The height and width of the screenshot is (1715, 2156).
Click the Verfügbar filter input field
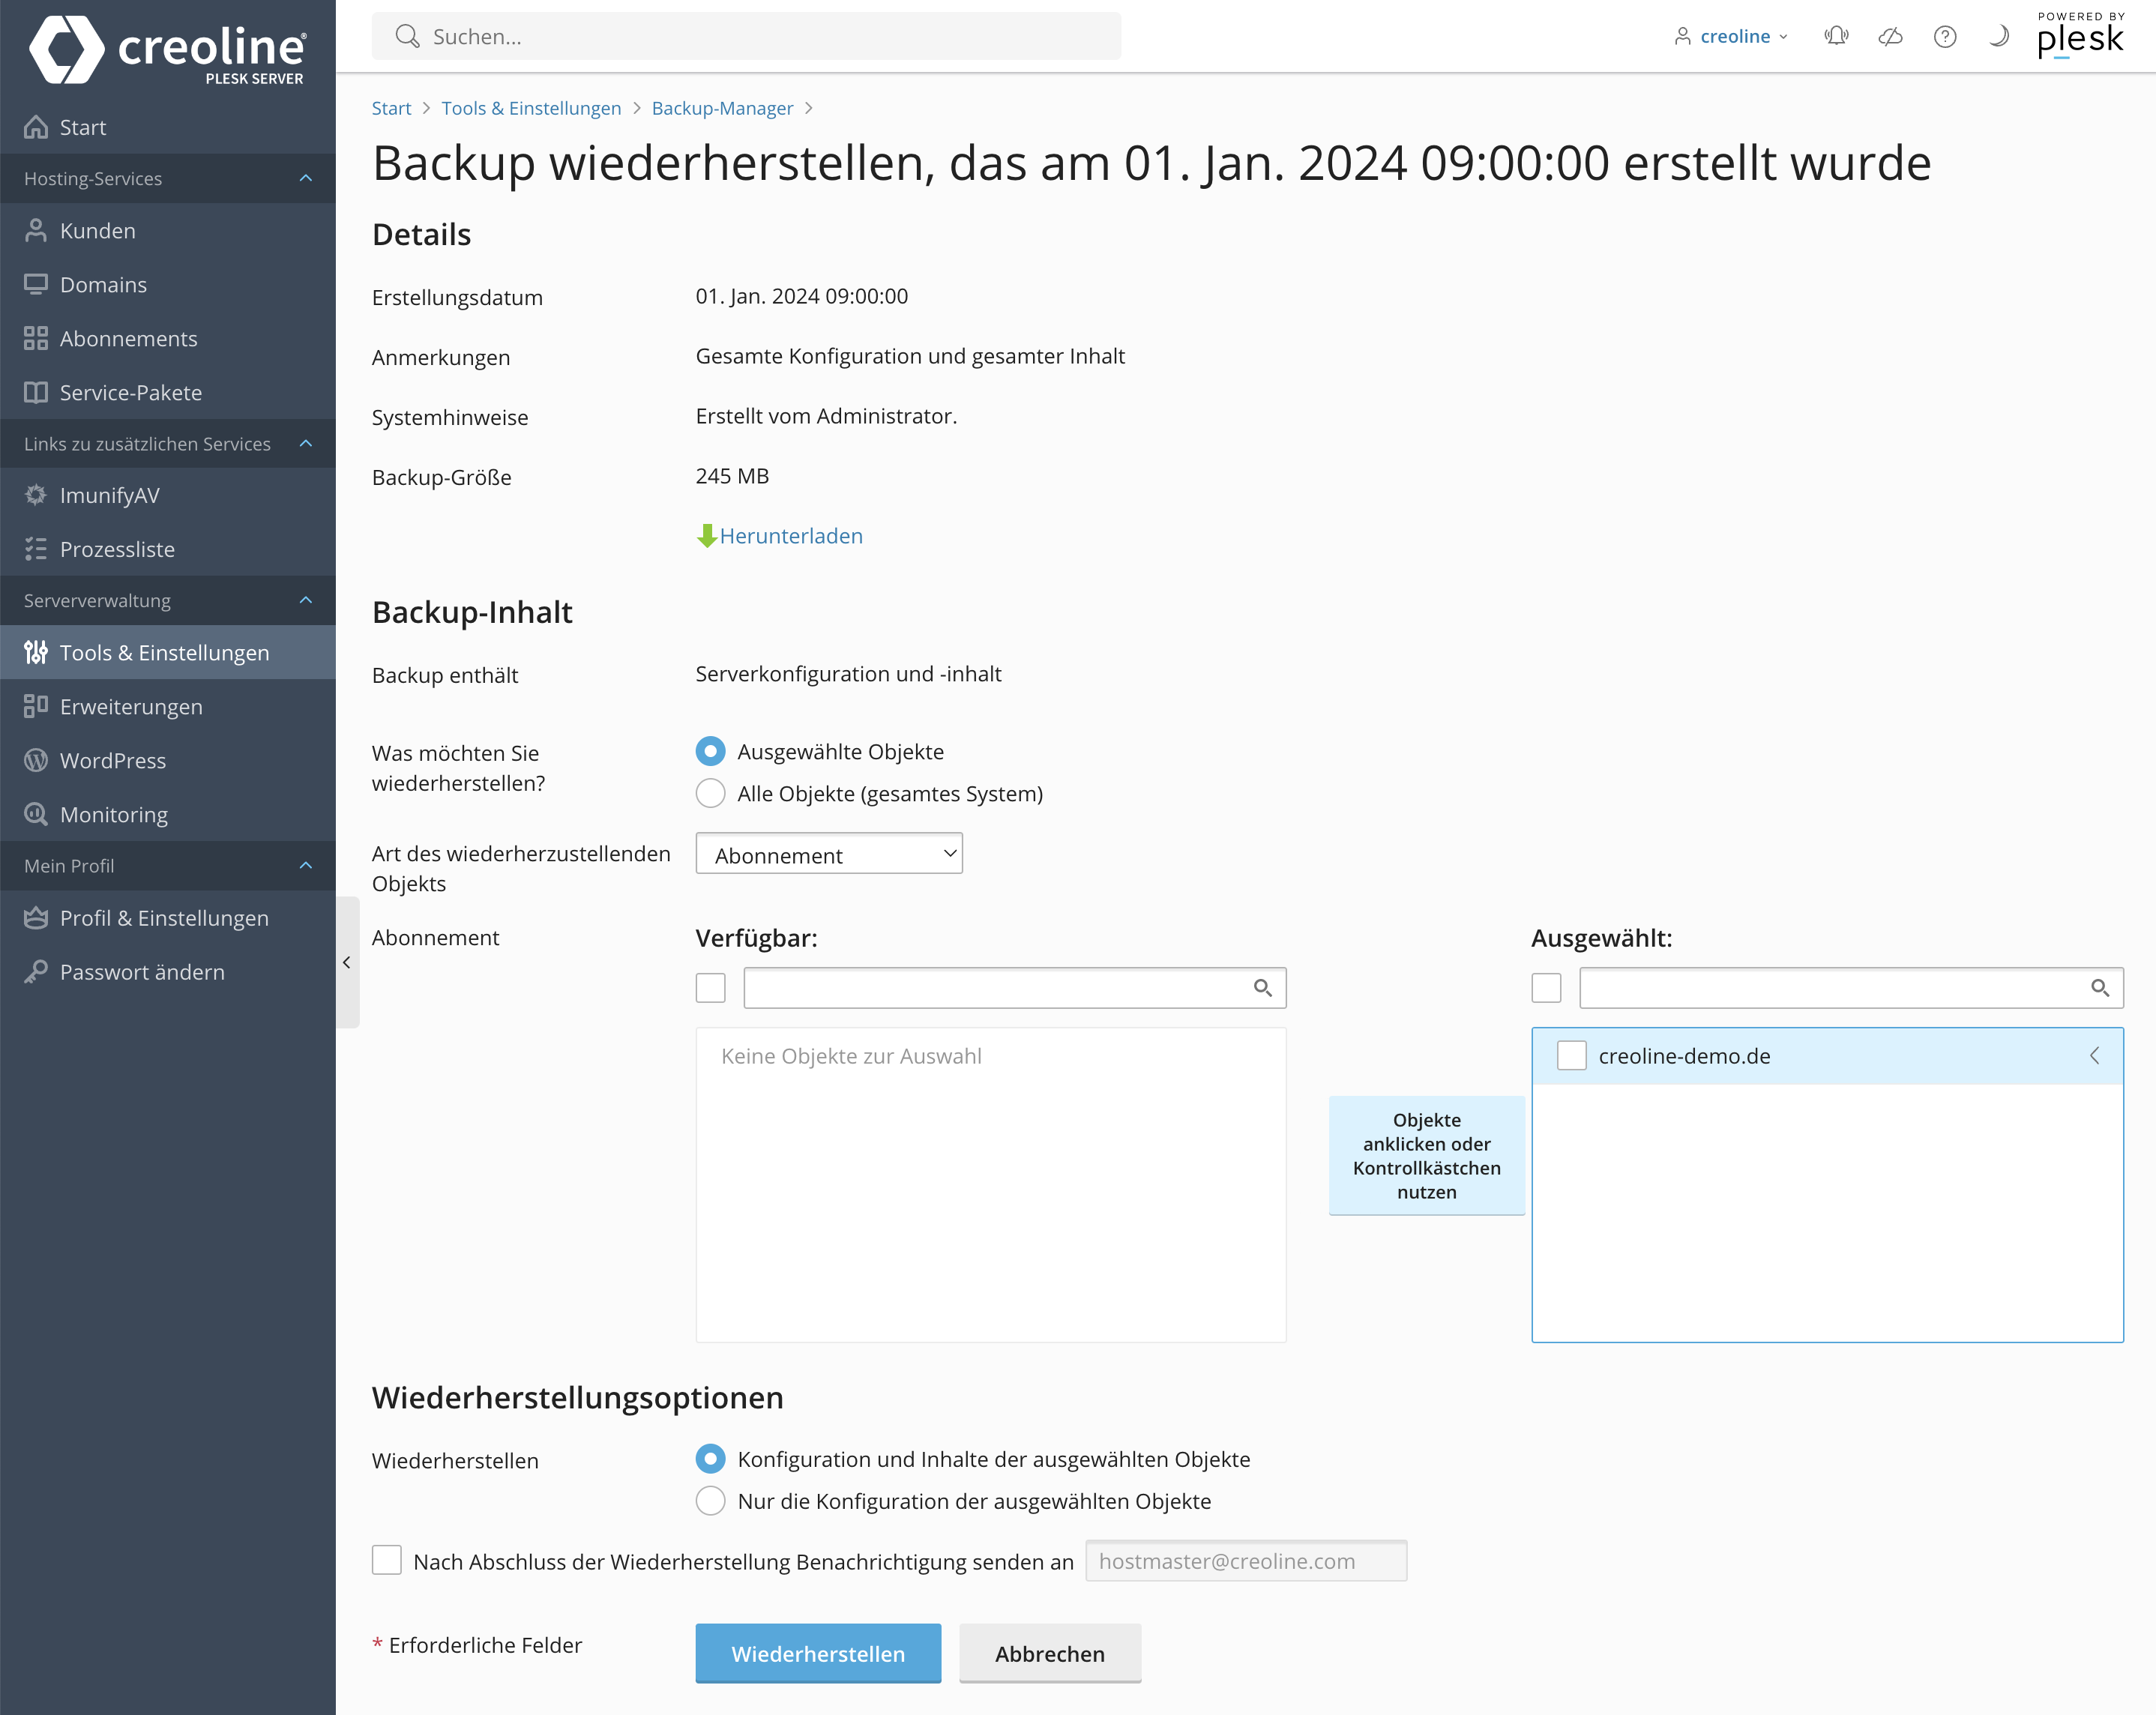pyautogui.click(x=1015, y=988)
